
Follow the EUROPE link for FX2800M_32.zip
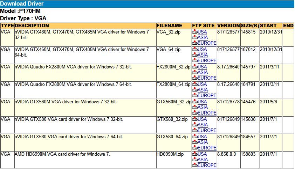click(207, 78)
